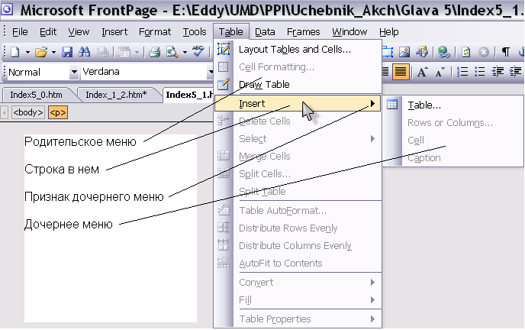Screen dimensions: 525x330
Task: Click the Decrease Indent icon
Action: click(x=498, y=72)
